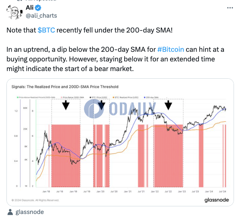Screen dimensions: 240x218
Task: Open the three-dot more options menu
Action: click(230, 8)
